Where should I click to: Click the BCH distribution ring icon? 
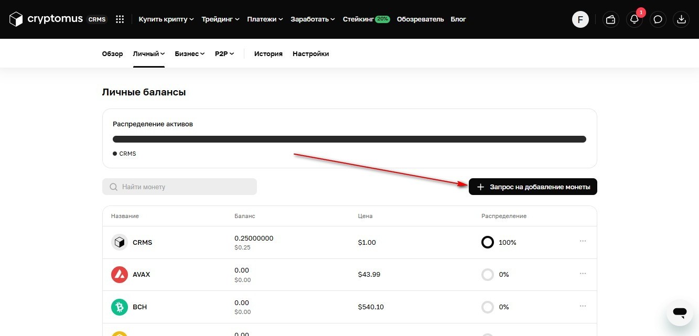(488, 307)
